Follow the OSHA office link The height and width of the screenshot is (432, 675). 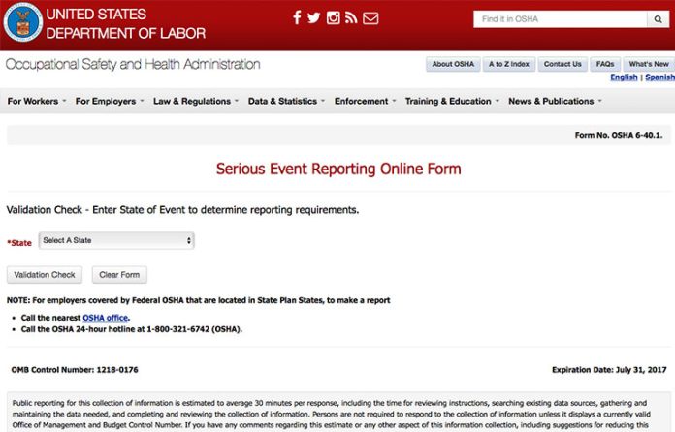click(106, 318)
